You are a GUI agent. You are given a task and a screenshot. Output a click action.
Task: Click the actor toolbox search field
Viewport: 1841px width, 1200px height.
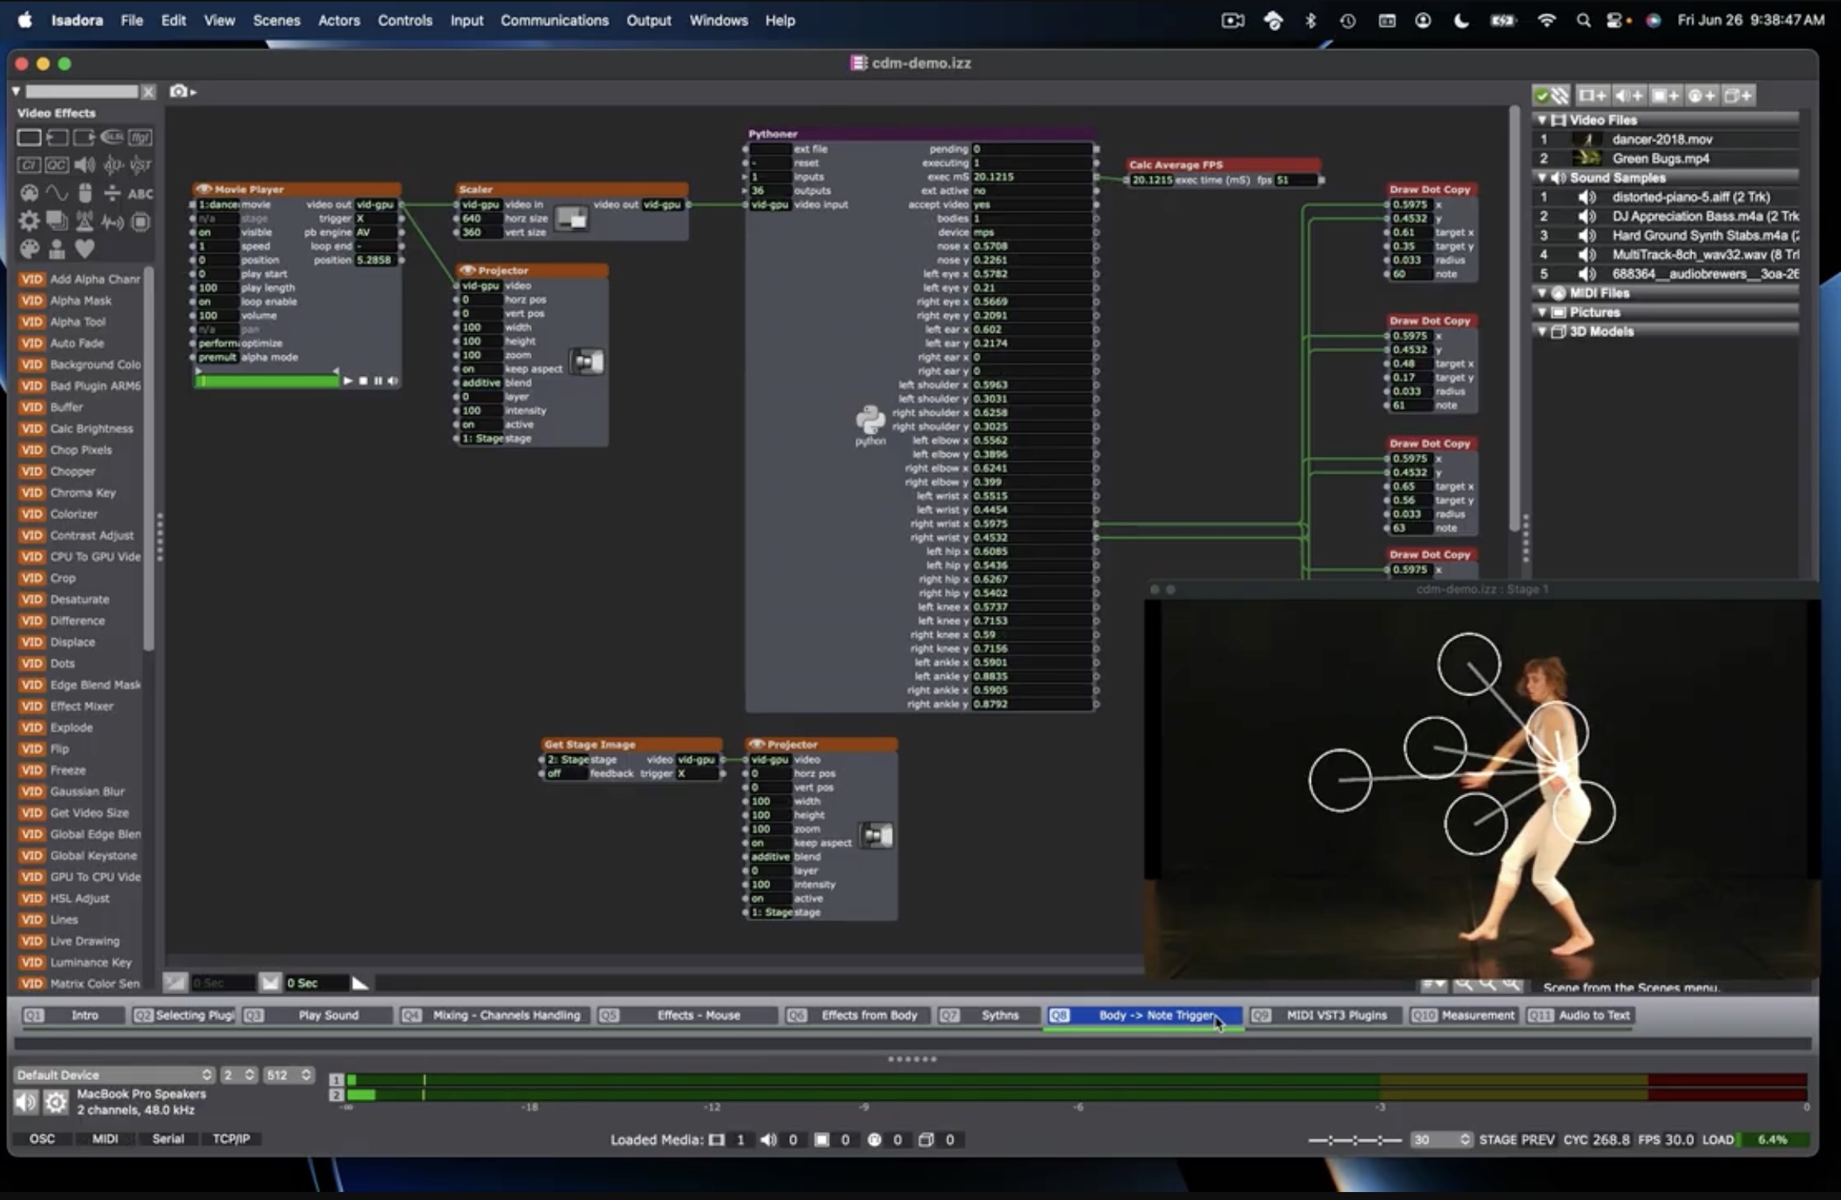coord(82,92)
